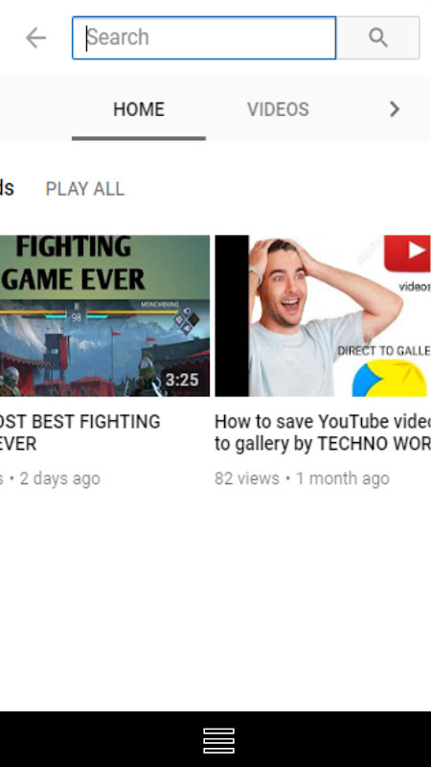Click the magnifier search button
Image resolution: width=431 pixels, height=767 pixels.
[377, 37]
